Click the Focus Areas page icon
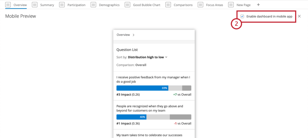This screenshot has width=308, height=138. [201, 5]
